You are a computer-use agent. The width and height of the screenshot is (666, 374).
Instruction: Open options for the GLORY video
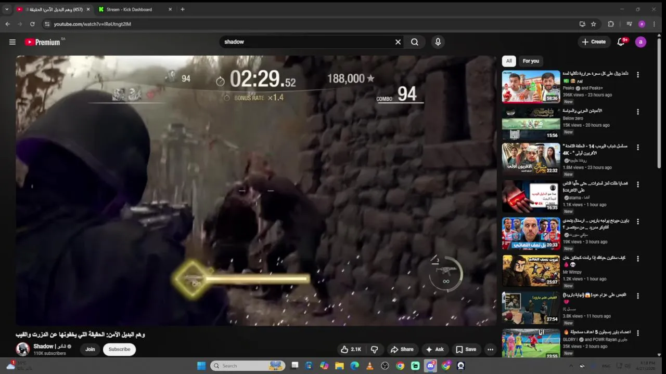(638, 332)
